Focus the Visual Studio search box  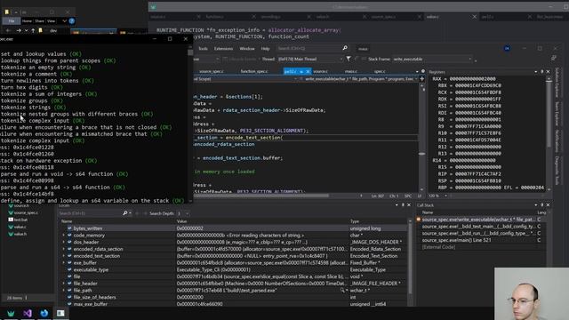point(309,48)
